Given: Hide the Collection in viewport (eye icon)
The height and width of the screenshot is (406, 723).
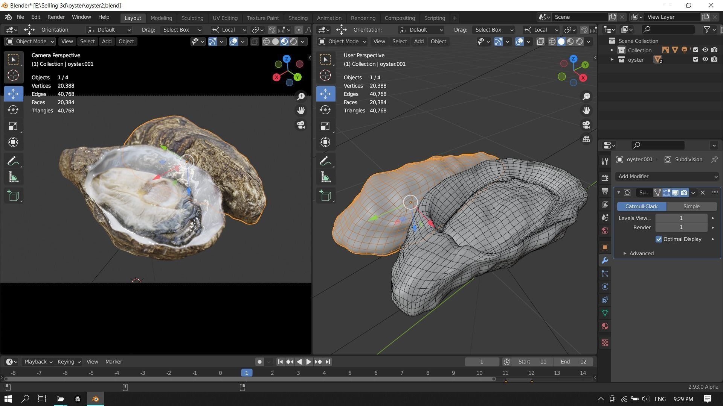Looking at the screenshot, I should click(705, 50).
